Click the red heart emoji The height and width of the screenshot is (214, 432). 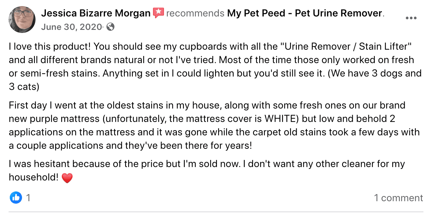67,178
